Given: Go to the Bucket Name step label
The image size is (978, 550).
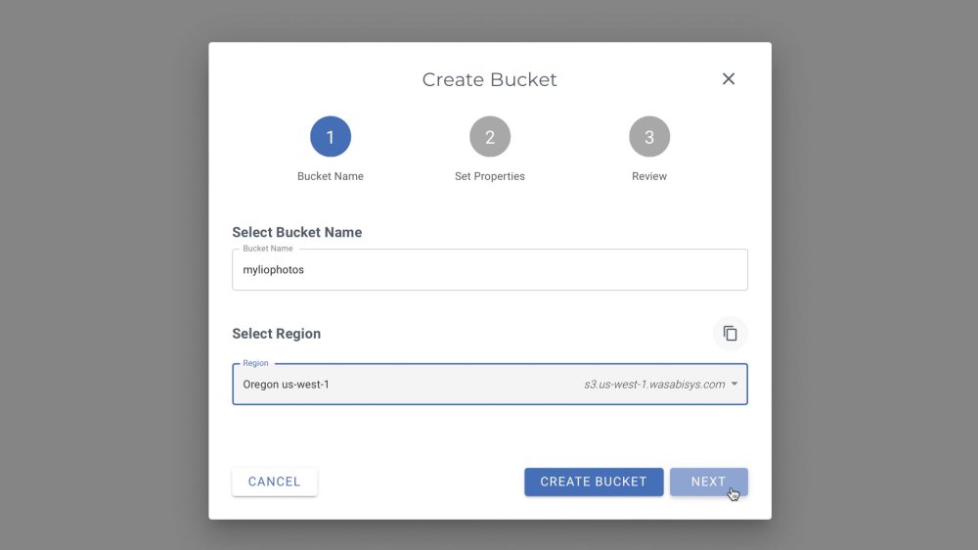Looking at the screenshot, I should pos(331,176).
